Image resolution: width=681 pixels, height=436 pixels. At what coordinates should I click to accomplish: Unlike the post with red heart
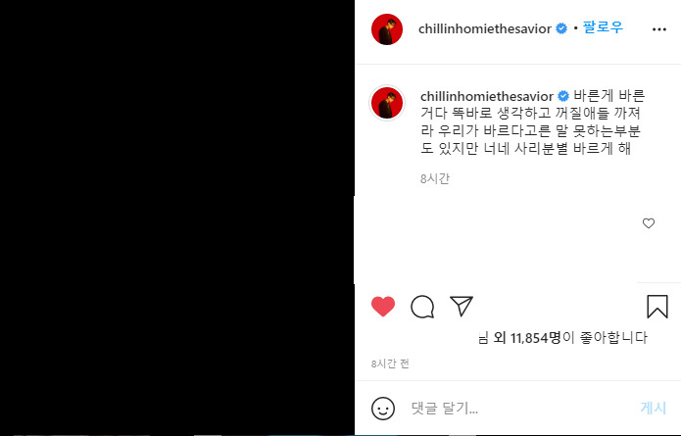[x=383, y=307]
